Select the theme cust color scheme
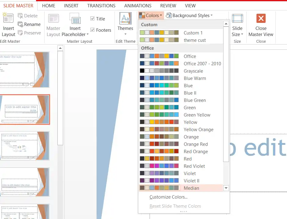Image resolution: width=287 pixels, height=219 pixels. [x=181, y=40]
